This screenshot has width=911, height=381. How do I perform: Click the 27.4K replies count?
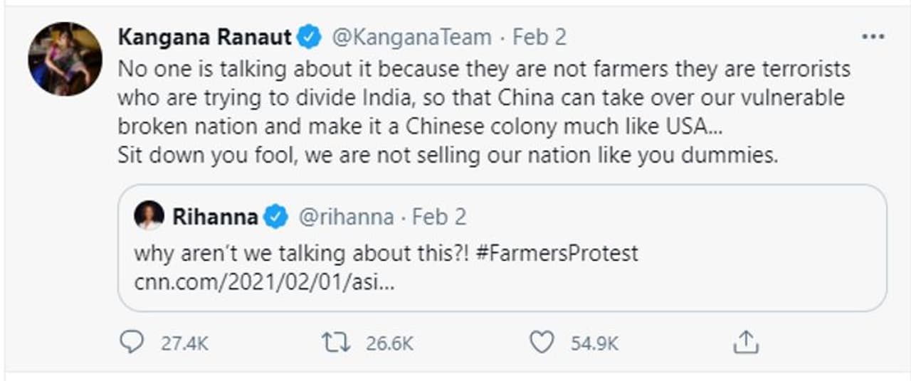click(x=184, y=344)
